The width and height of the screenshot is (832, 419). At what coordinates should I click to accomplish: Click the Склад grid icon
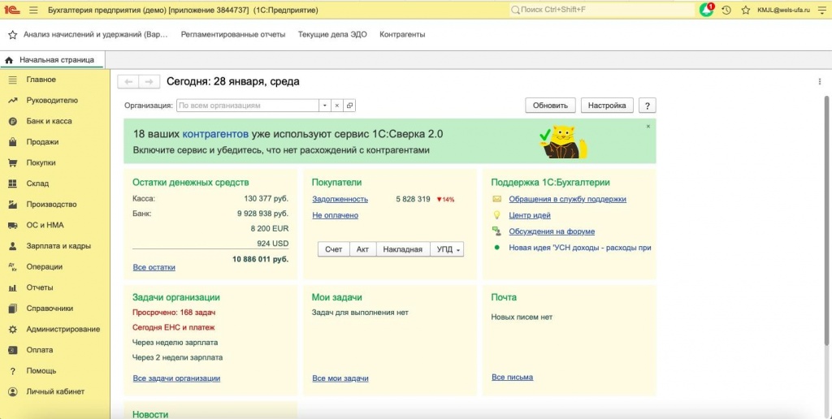13,184
